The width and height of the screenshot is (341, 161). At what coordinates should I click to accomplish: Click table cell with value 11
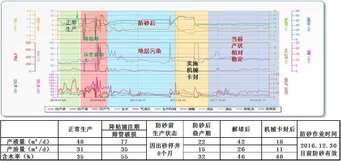click(280, 149)
